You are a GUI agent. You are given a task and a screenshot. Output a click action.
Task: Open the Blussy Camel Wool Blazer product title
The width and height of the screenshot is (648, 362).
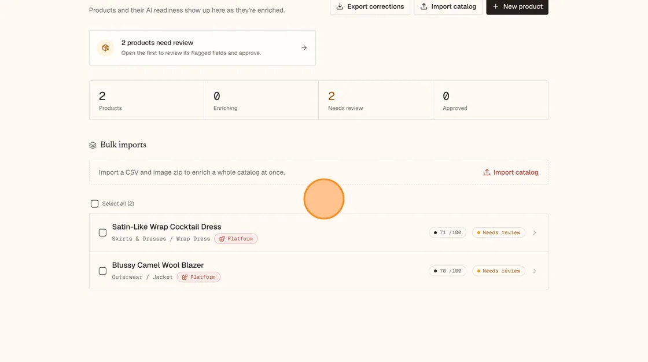click(x=158, y=265)
